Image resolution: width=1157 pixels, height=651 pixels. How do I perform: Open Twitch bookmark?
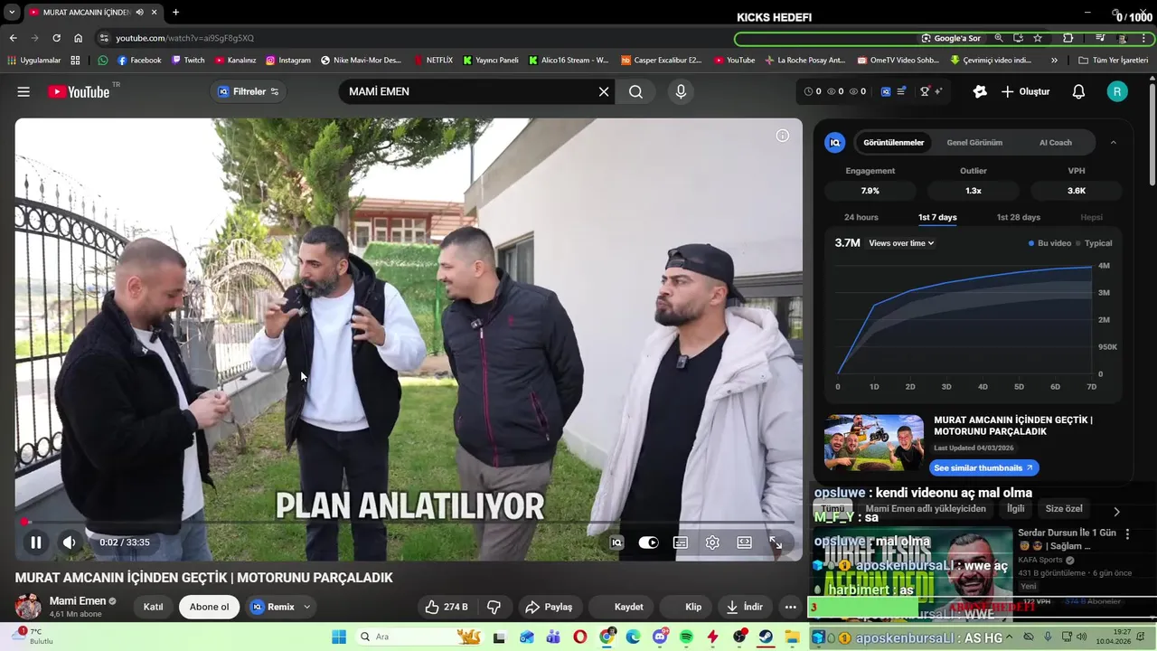coord(187,61)
